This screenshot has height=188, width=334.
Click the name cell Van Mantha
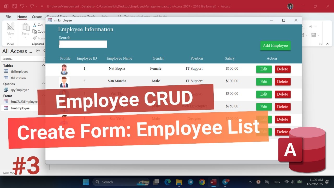point(117,81)
